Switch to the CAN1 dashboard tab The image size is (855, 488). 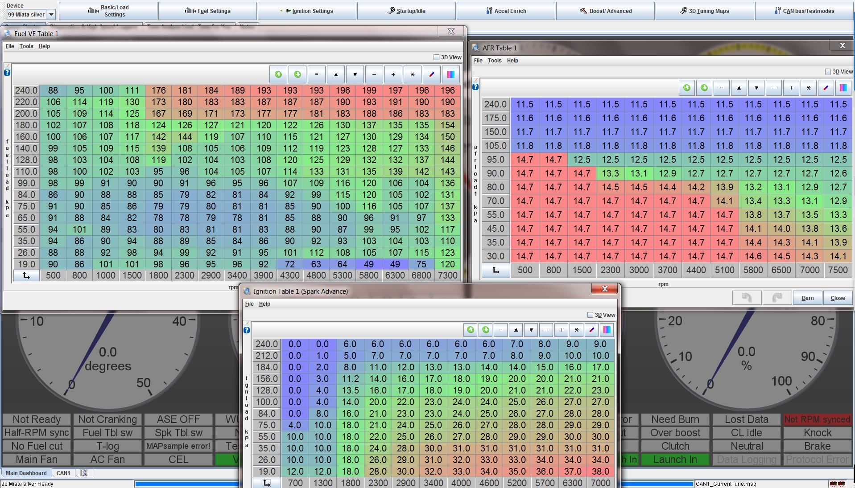(63, 473)
